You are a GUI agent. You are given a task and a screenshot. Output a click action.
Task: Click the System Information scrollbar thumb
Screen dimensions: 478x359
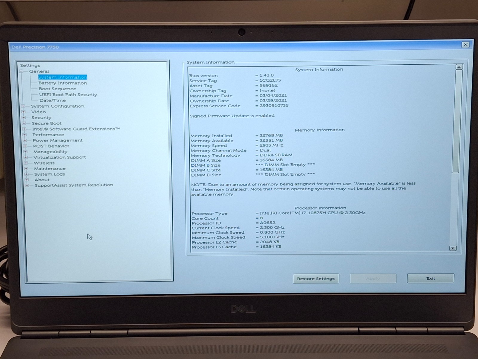click(456, 121)
